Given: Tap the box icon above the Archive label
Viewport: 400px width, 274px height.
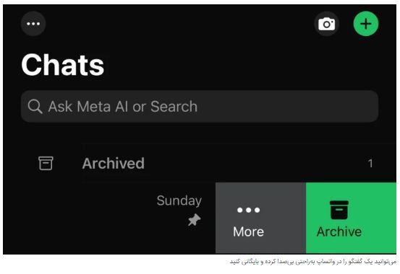Looking at the screenshot, I should [339, 210].
